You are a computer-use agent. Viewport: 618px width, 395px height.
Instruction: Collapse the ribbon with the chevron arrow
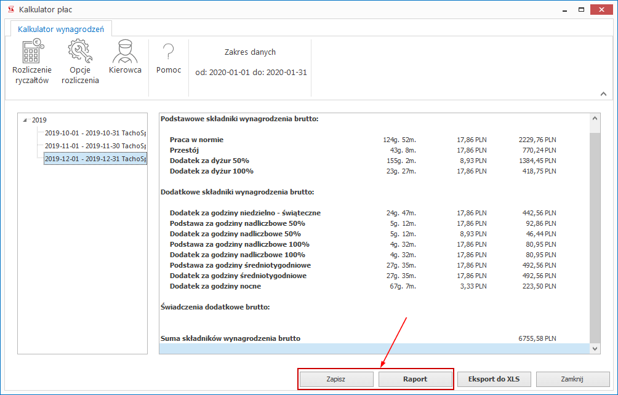tap(603, 94)
